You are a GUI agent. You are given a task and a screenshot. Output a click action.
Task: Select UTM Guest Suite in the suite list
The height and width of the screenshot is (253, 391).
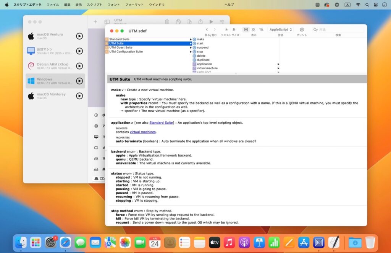point(121,48)
